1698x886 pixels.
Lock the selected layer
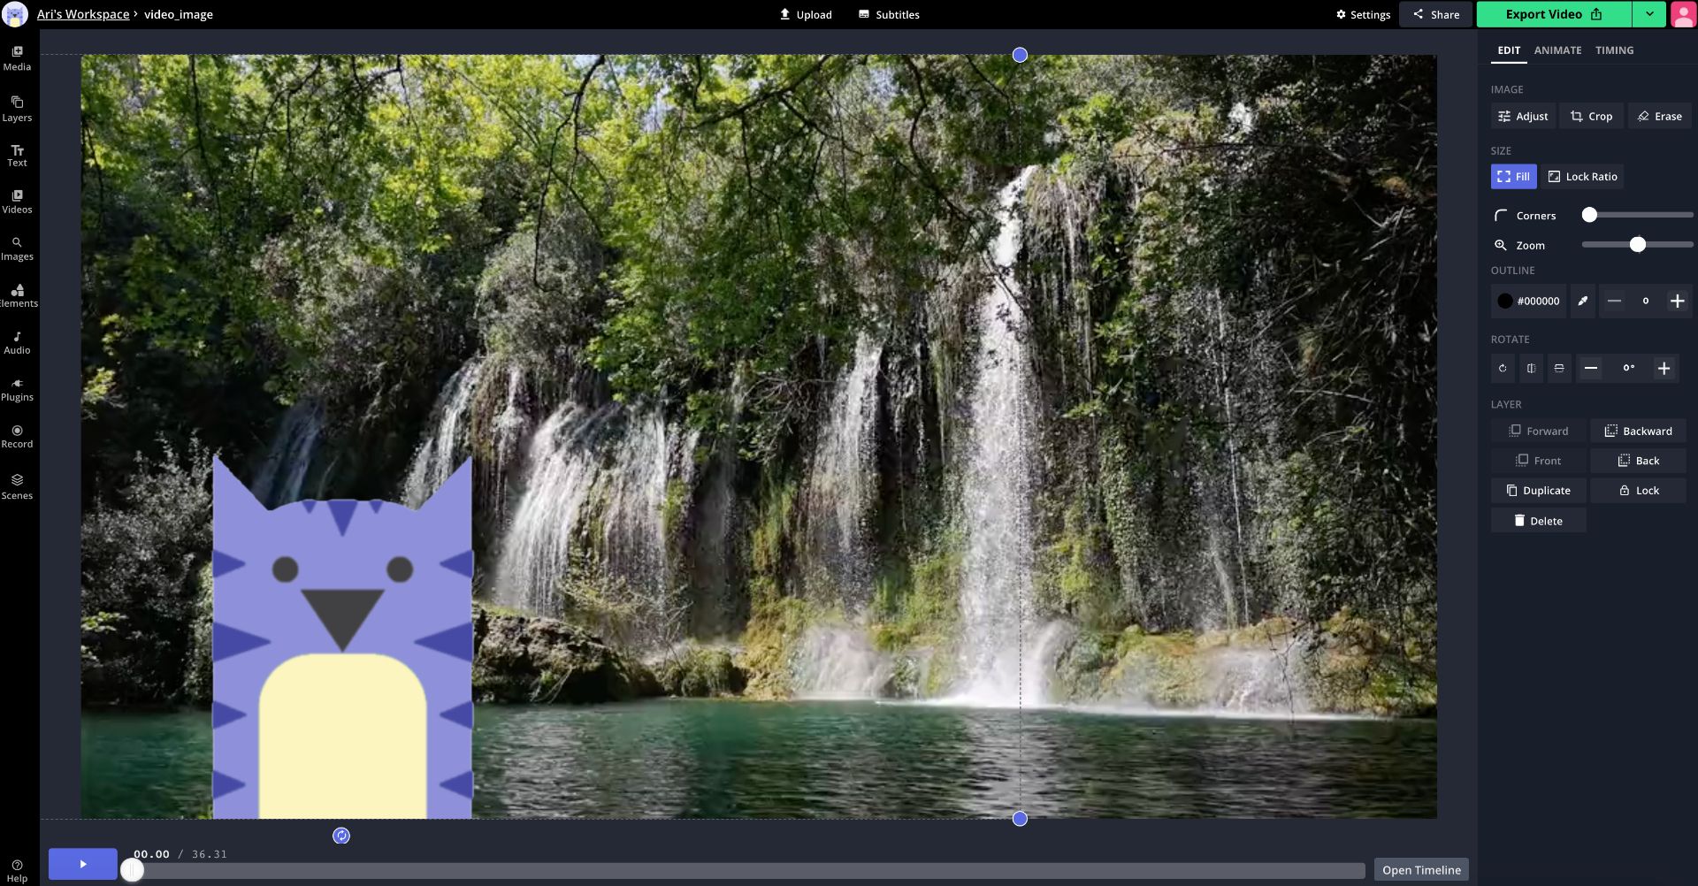coord(1638,491)
